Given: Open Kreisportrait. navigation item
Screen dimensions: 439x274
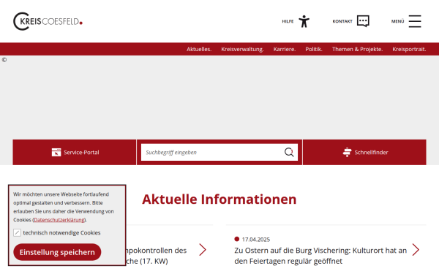Looking at the screenshot, I should pos(409,49).
